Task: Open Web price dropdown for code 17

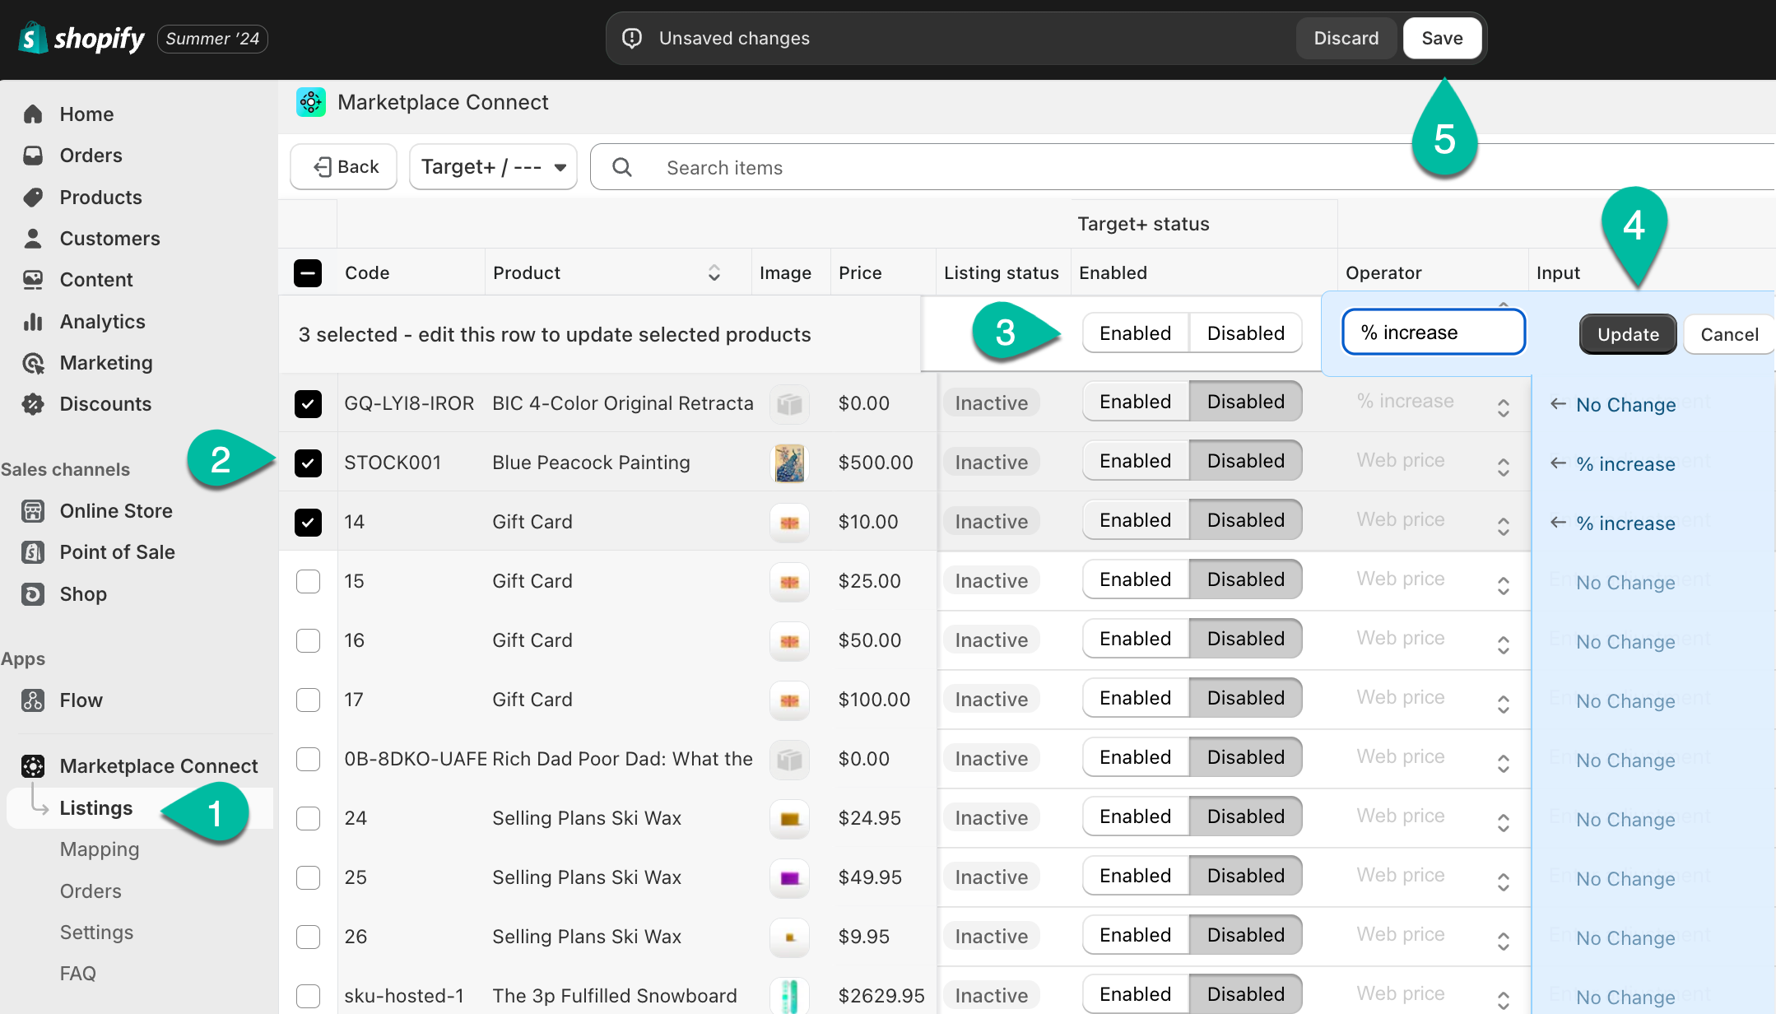Action: (x=1433, y=699)
